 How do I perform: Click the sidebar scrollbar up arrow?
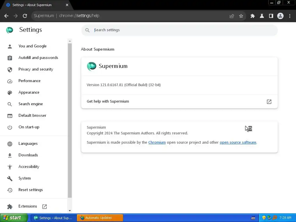70,41
